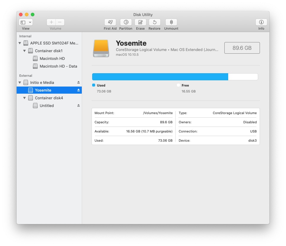Click the Used 73.06 GB table value
Screen dimensions: 286x246
(165, 140)
